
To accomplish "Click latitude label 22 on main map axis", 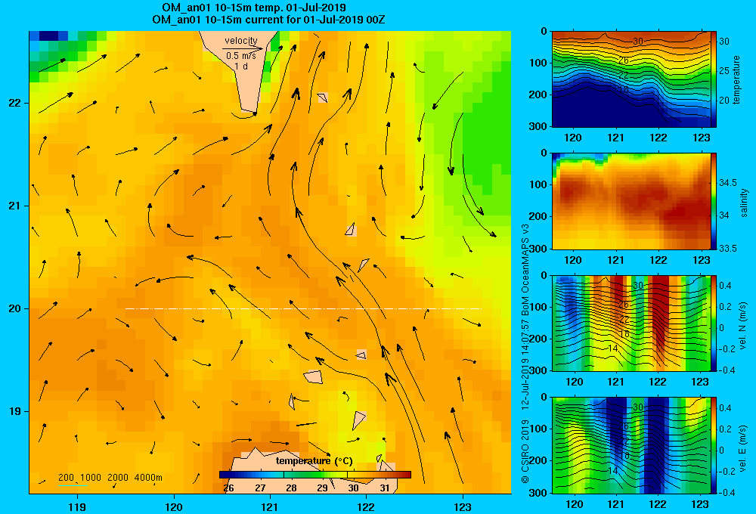I will coord(14,103).
